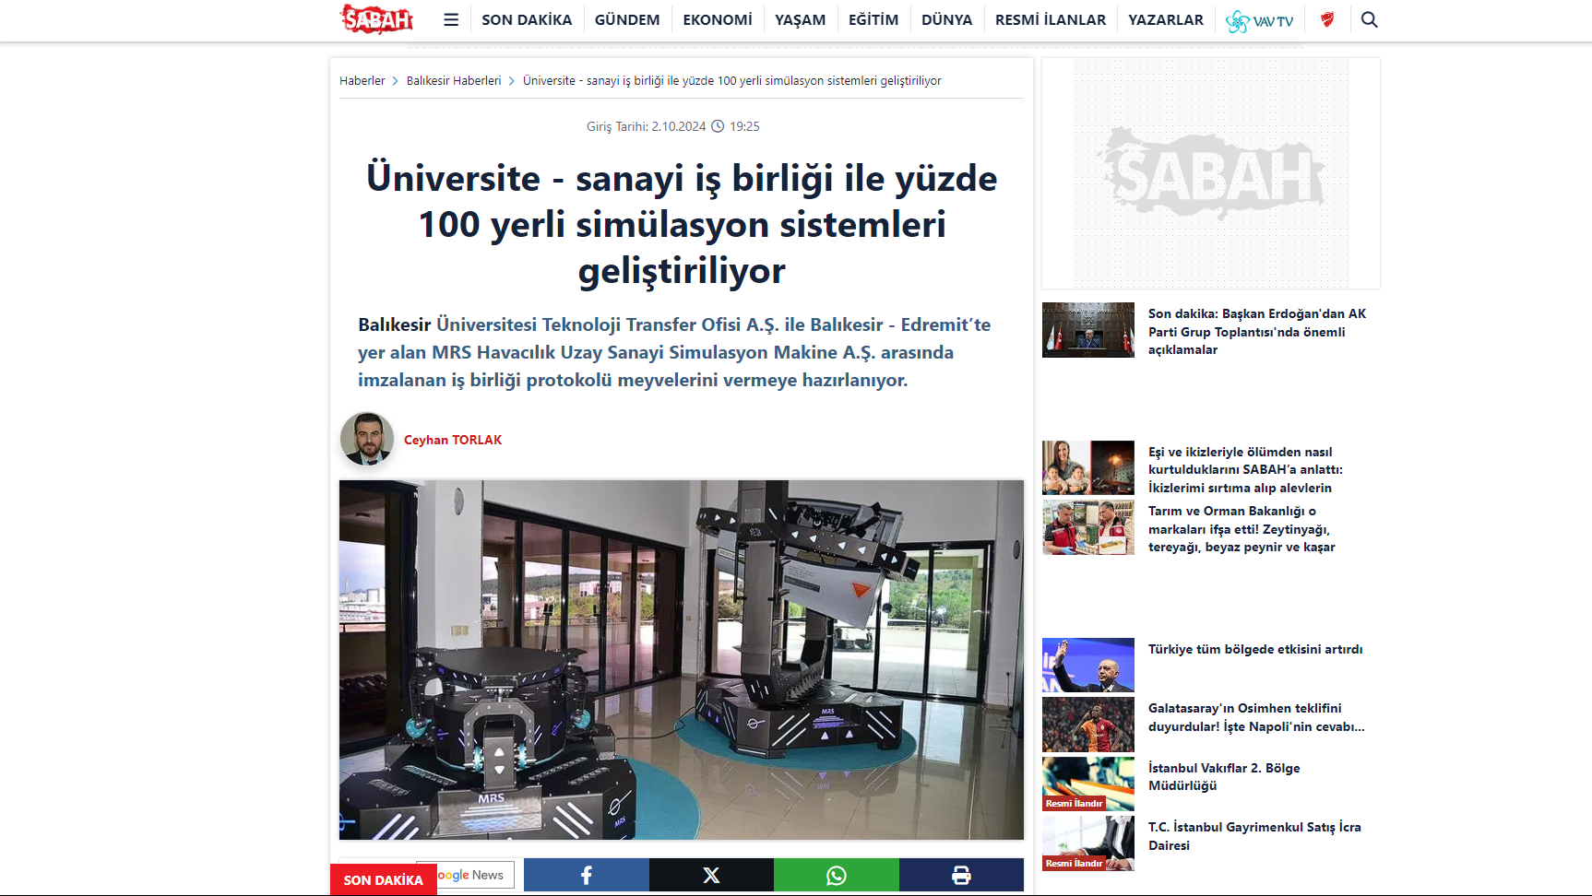This screenshot has height=896, width=1592.
Task: Open EĞİTİM section
Action: [873, 19]
